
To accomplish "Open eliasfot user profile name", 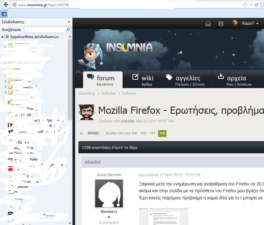I will [x=93, y=162].
